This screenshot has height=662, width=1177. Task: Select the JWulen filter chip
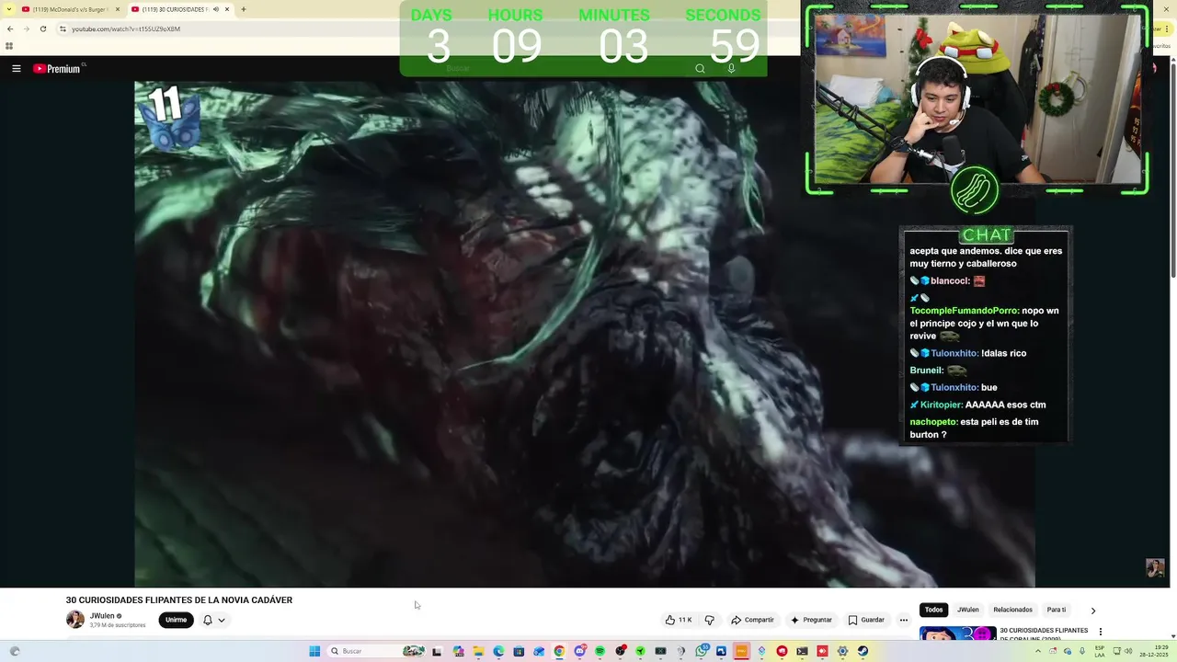pos(968,610)
